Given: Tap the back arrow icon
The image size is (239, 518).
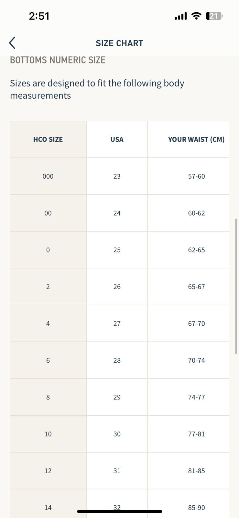Looking at the screenshot, I should [x=12, y=43].
